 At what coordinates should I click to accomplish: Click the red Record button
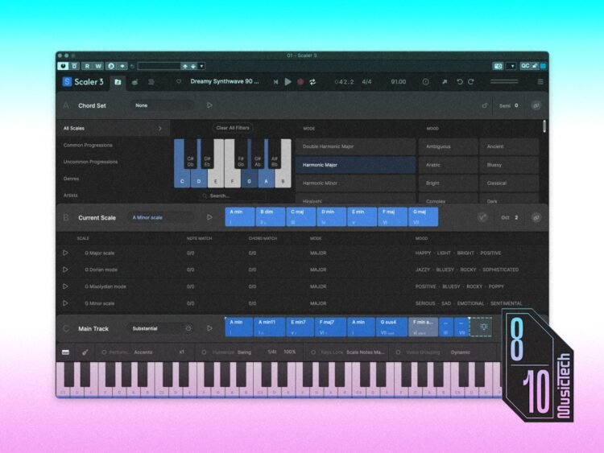point(300,82)
